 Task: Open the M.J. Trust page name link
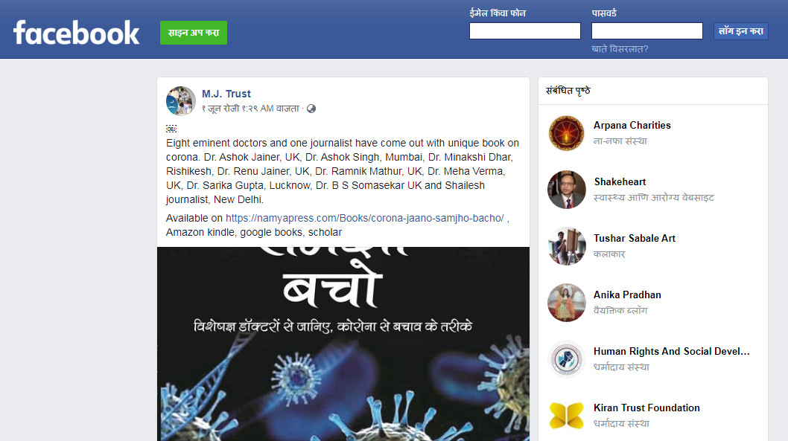pyautogui.click(x=226, y=94)
